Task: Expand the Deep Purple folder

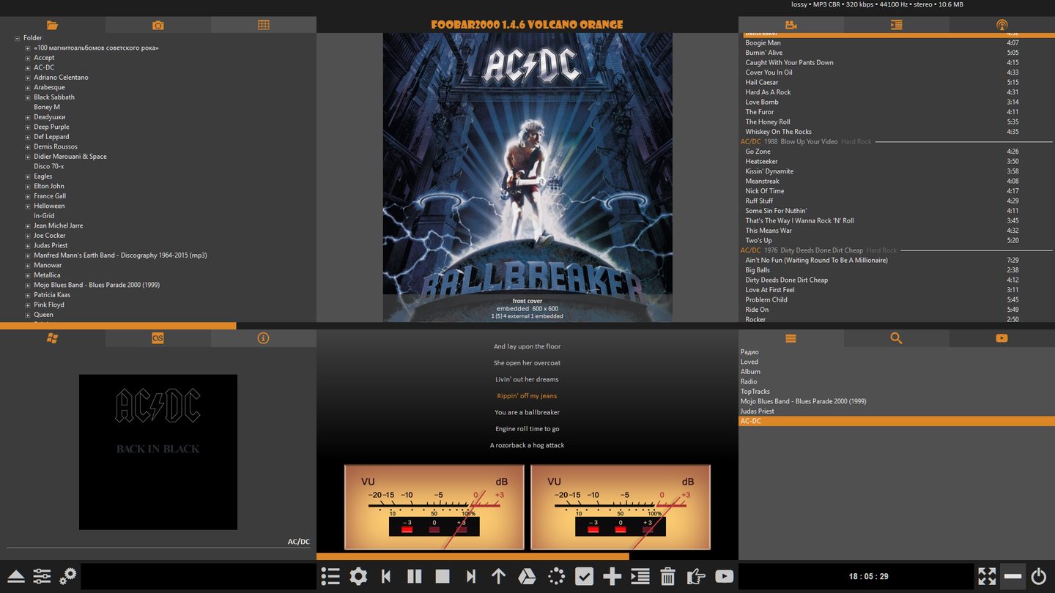Action: 28,127
